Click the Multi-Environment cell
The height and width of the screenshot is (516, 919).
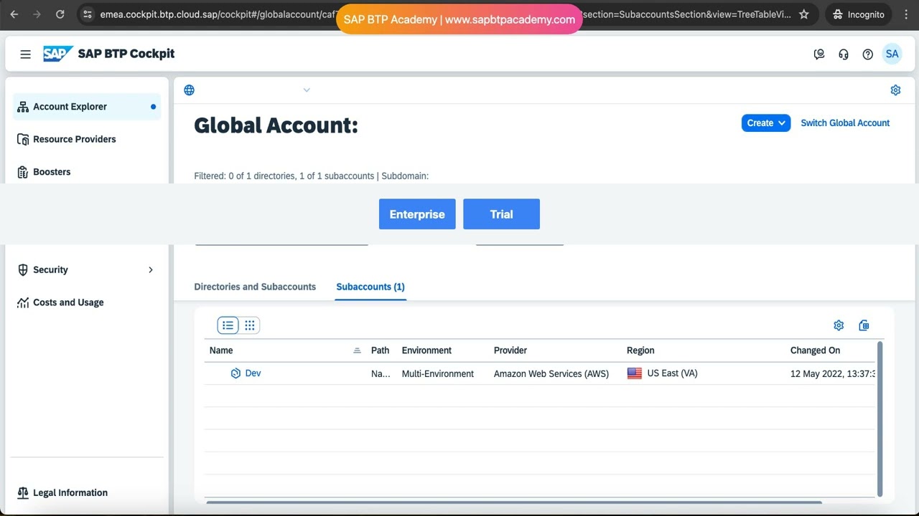point(438,373)
